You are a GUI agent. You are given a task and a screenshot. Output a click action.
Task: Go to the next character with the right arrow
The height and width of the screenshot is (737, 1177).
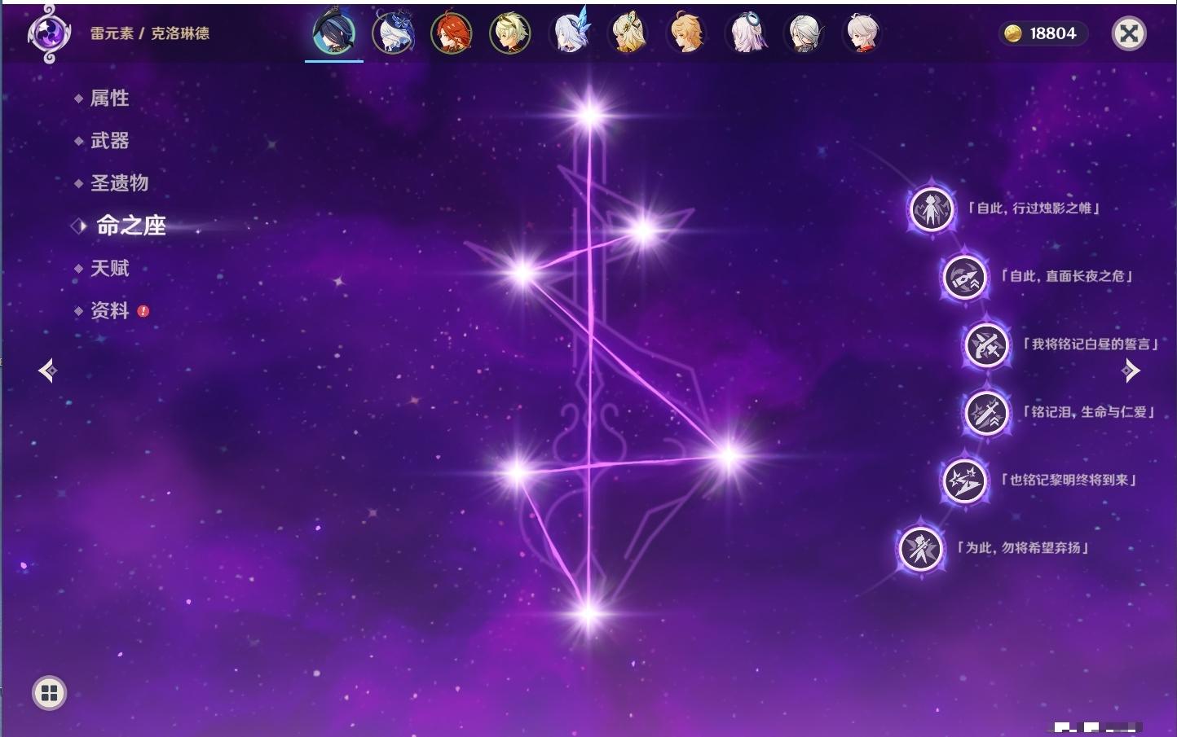point(1131,371)
